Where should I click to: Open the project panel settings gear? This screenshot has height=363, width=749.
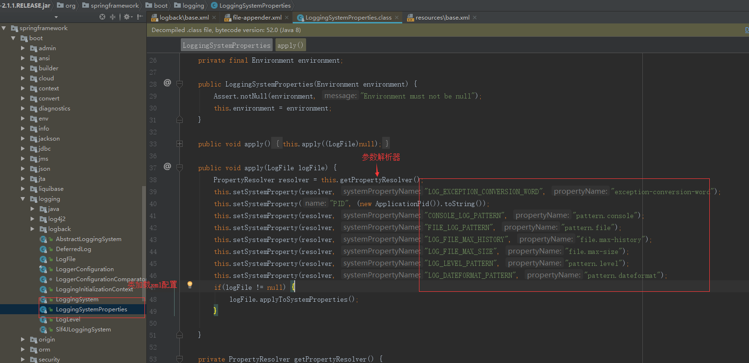click(x=127, y=17)
